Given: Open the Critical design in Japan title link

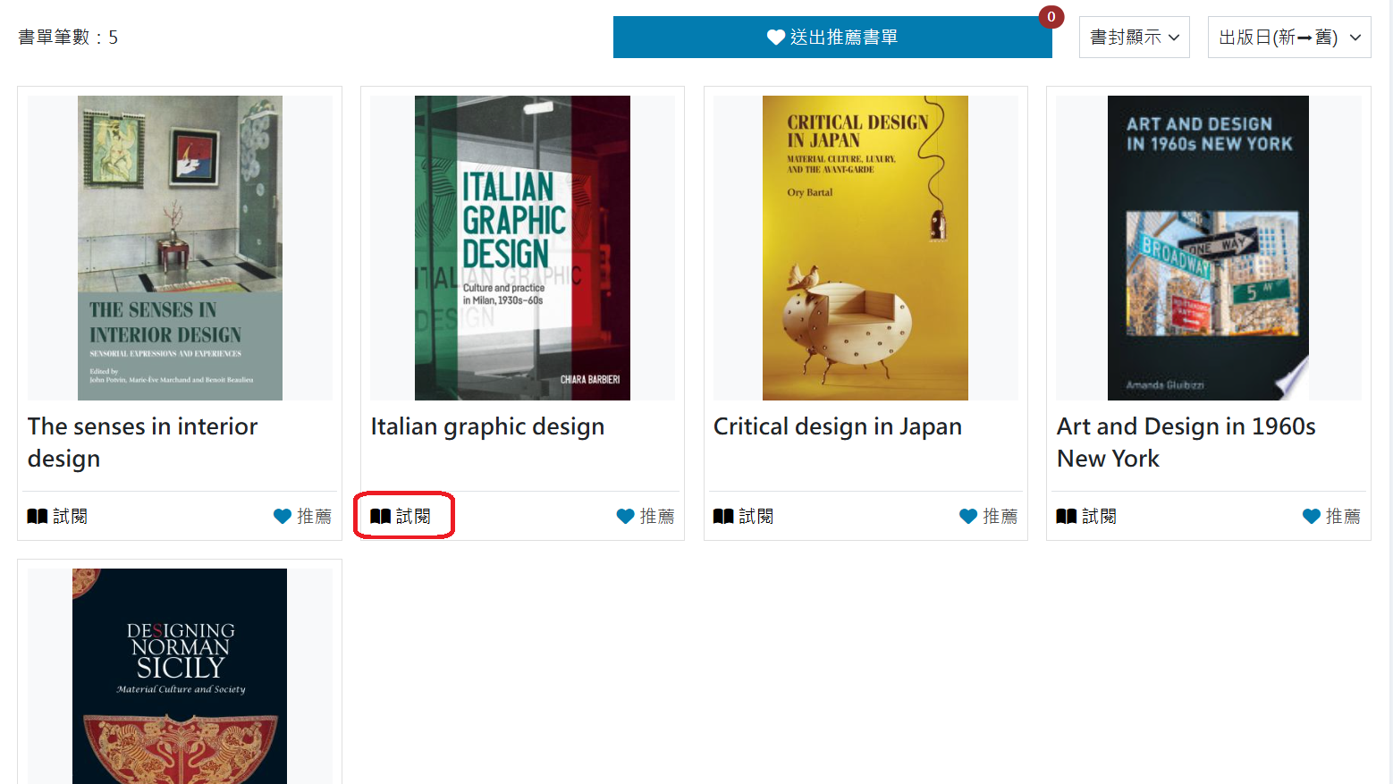Looking at the screenshot, I should [x=838, y=427].
